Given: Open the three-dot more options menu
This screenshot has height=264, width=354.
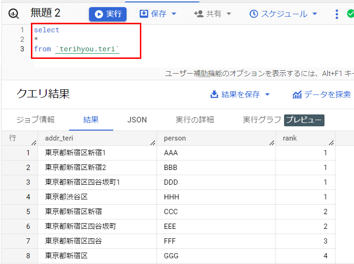Looking at the screenshot, I should coord(336,14).
